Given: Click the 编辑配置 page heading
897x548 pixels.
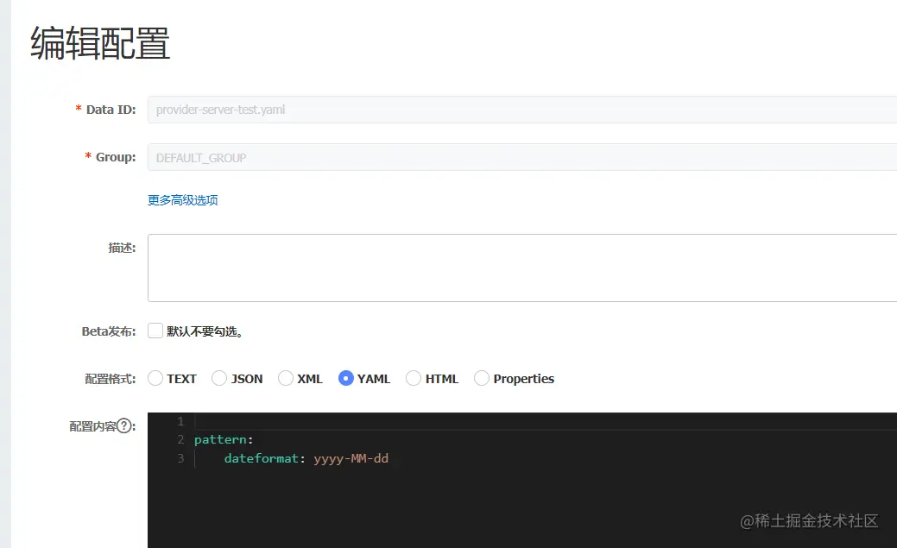Looking at the screenshot, I should pyautogui.click(x=100, y=43).
